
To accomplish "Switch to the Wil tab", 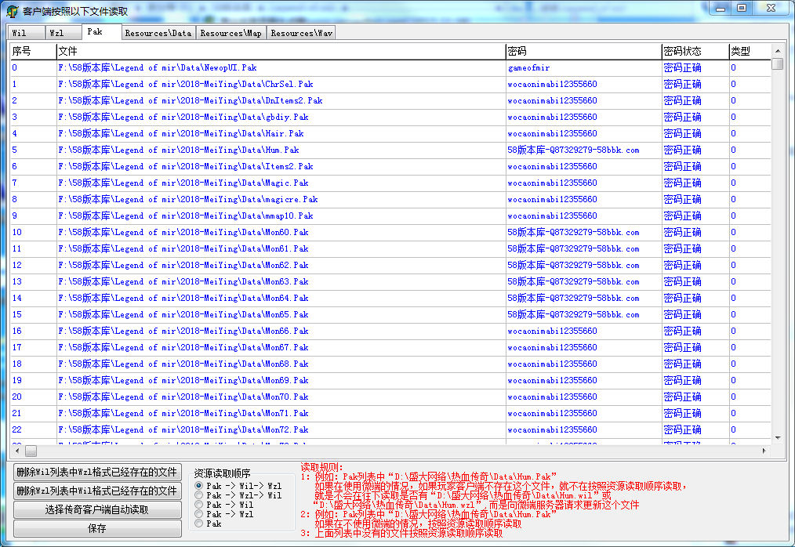I will coord(26,33).
